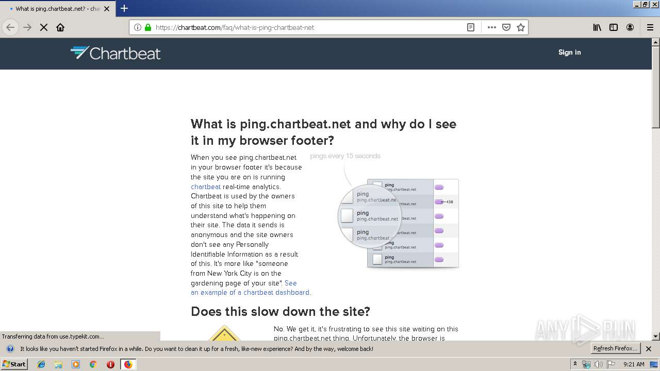This screenshot has width=660, height=371.
Task: Select the Firefox taskbar button
Action: coord(128,364)
